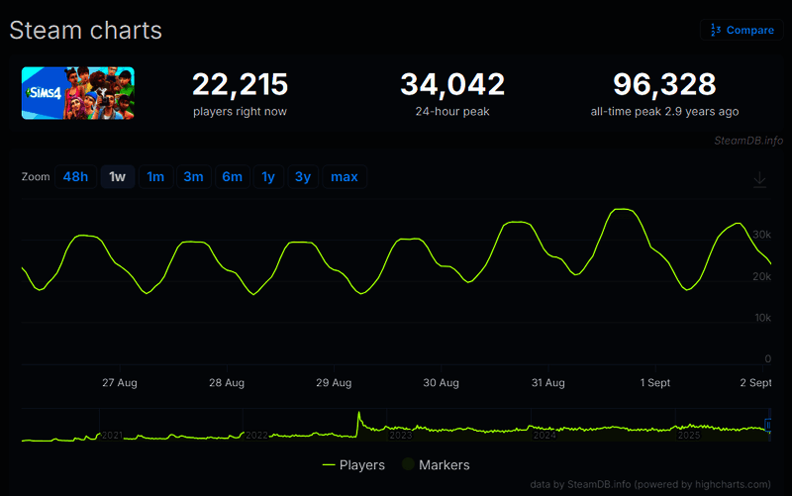Click 2023 area in navigator timeline
This screenshot has height=496, width=792.
click(x=401, y=434)
